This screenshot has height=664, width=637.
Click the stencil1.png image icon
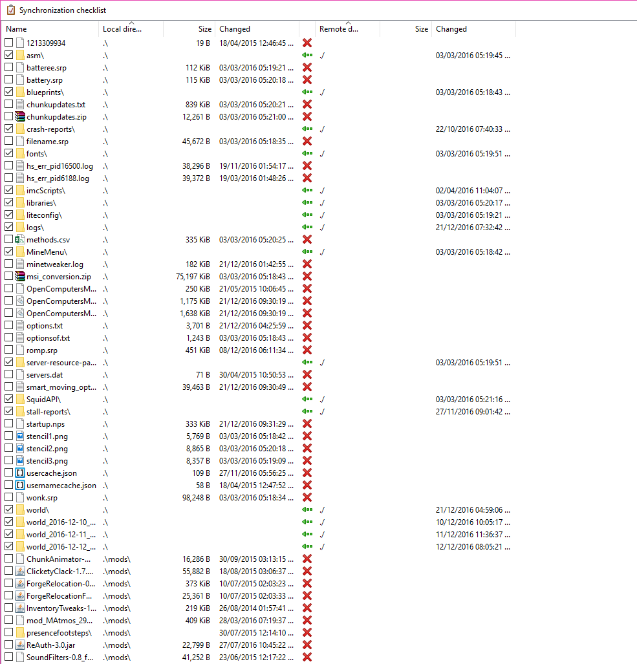coord(19,436)
